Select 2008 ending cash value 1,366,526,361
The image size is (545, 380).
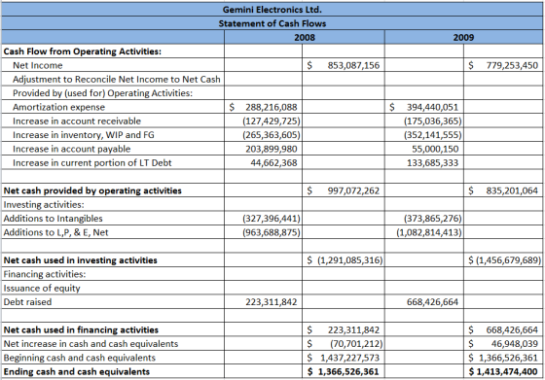pyautogui.click(x=348, y=371)
